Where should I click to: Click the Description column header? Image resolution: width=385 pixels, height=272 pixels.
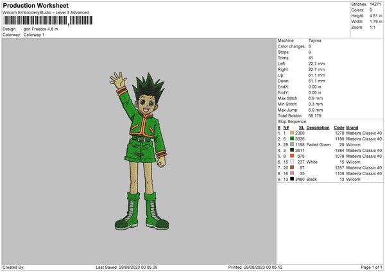tap(318, 127)
